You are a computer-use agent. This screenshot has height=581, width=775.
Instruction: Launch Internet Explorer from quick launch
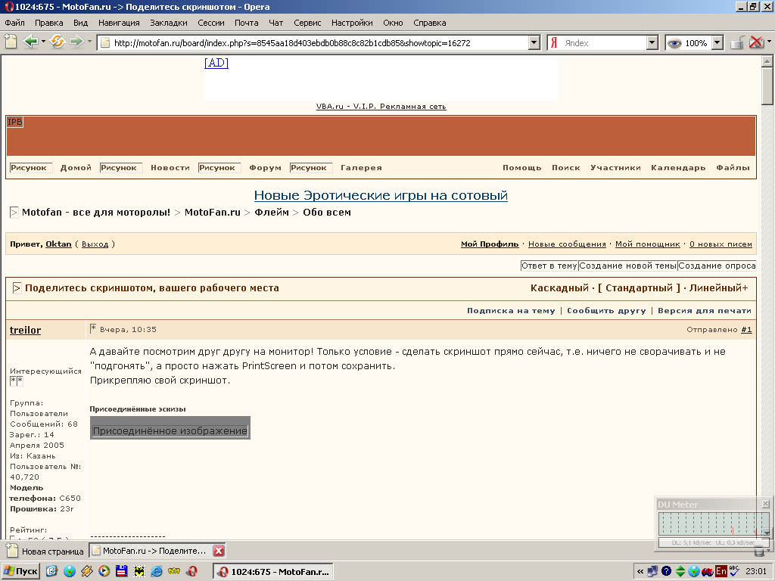point(157,572)
